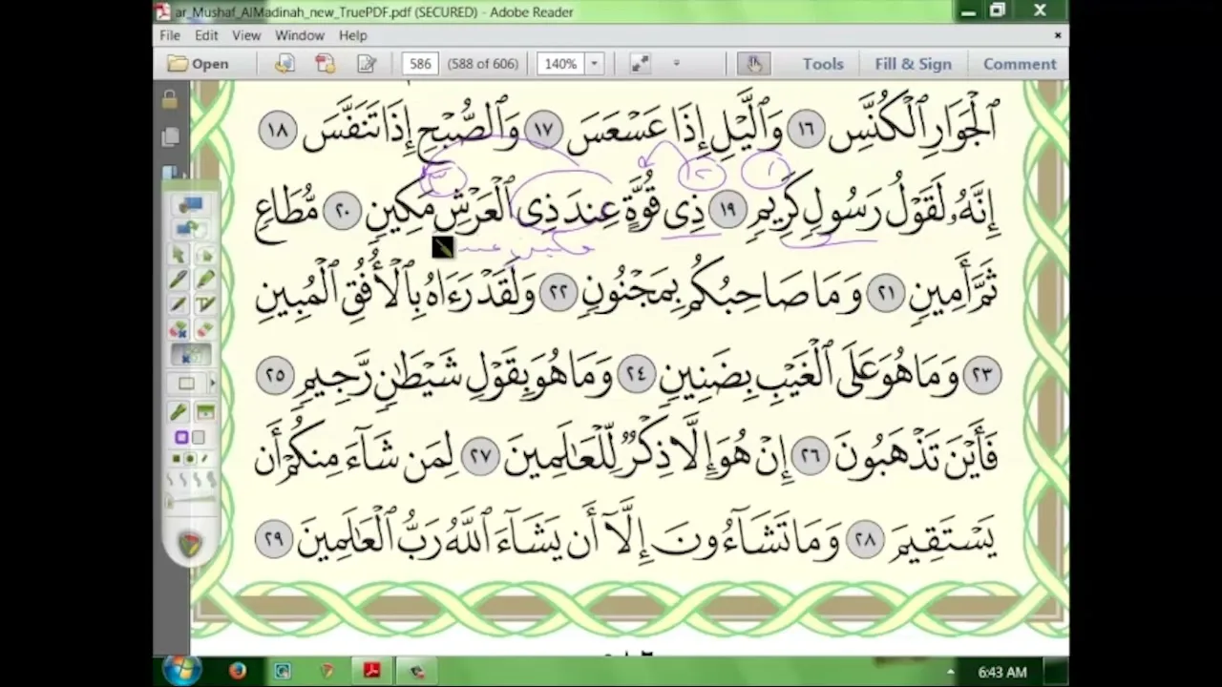1222x687 pixels.
Task: Open the View menu
Action: [x=246, y=35]
